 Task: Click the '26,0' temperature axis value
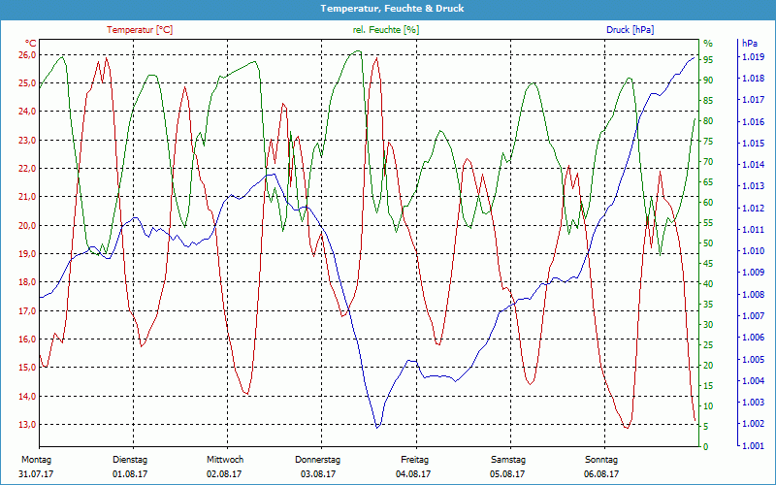[27, 55]
